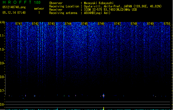Click the 0.9 kHz axis label
173x110 pixels.
tap(2, 63)
